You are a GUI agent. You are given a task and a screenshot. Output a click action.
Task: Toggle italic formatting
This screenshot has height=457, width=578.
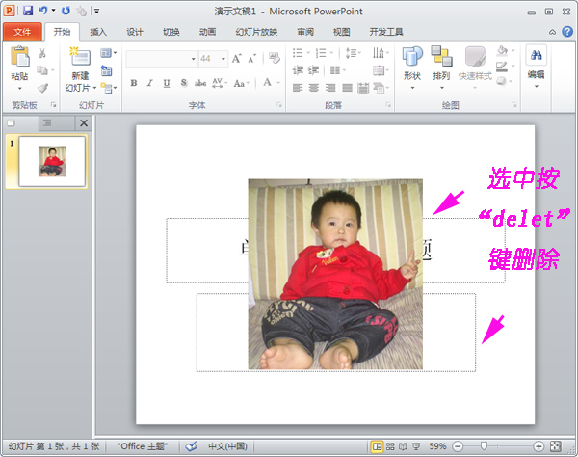[149, 83]
